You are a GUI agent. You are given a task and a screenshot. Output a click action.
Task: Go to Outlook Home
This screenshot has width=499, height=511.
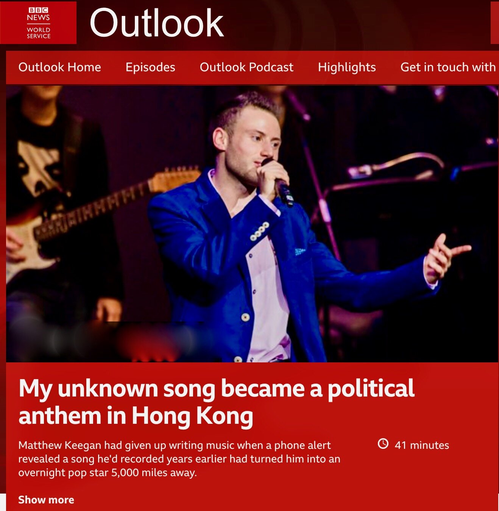(x=59, y=67)
